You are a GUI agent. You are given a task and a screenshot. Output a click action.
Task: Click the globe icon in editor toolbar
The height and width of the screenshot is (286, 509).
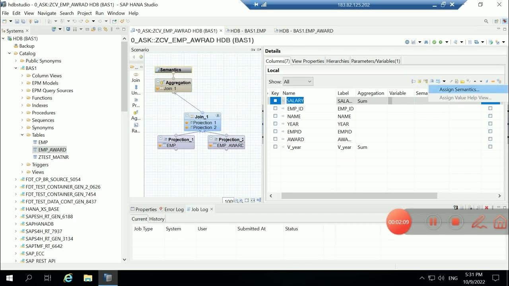pos(407,42)
